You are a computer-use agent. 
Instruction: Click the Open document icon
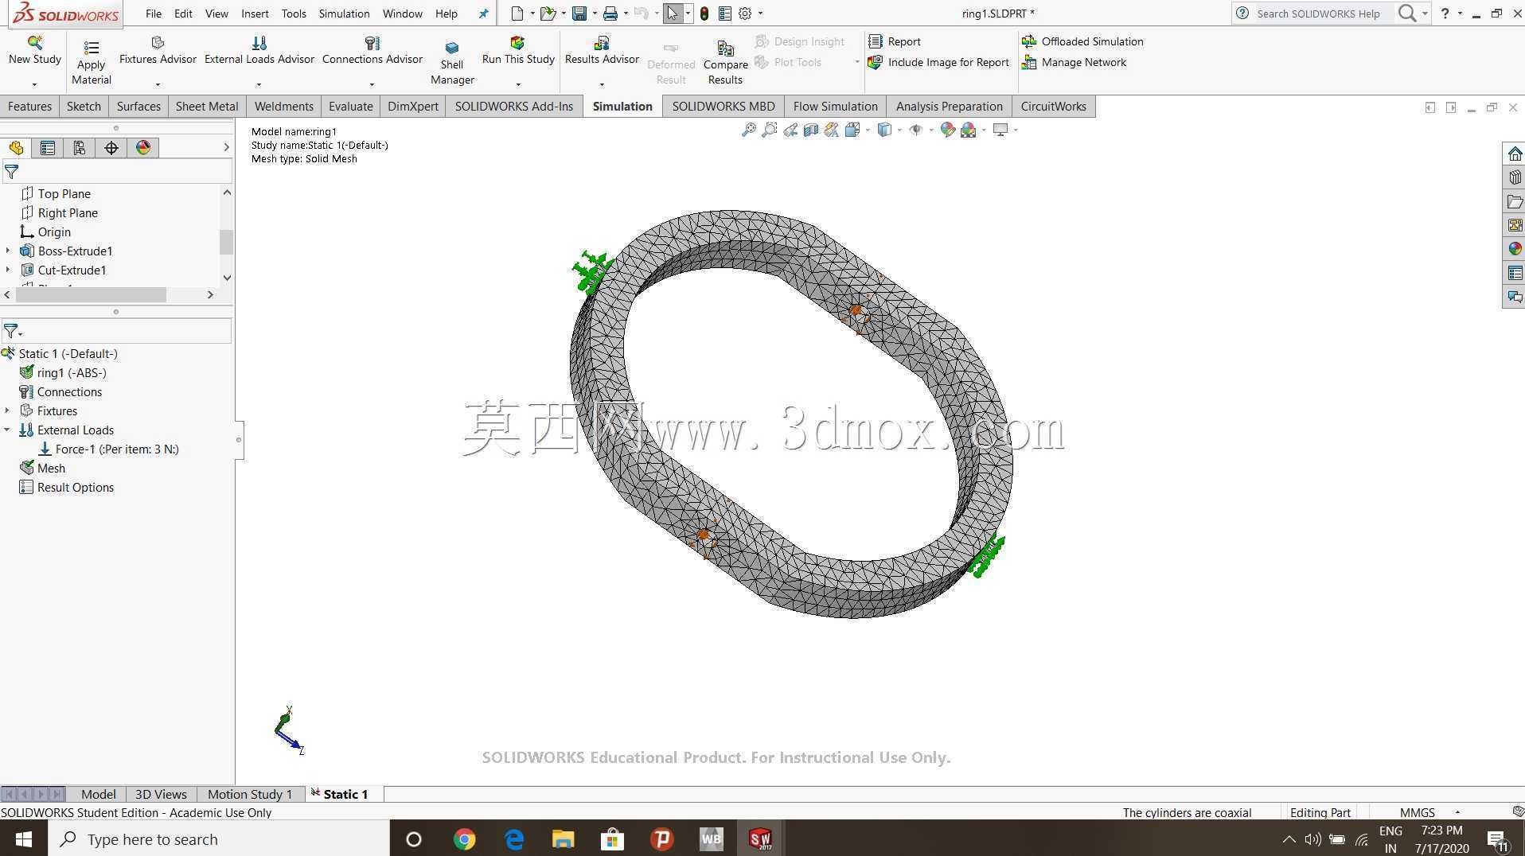(548, 14)
